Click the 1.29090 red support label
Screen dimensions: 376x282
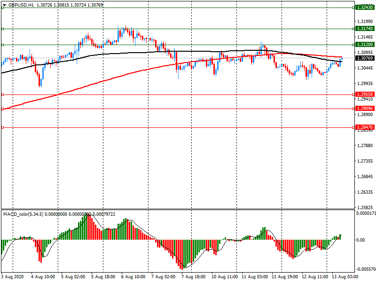pyautogui.click(x=365, y=109)
